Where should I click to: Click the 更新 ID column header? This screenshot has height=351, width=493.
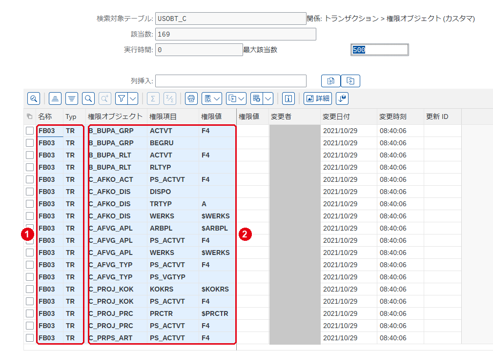(442, 117)
